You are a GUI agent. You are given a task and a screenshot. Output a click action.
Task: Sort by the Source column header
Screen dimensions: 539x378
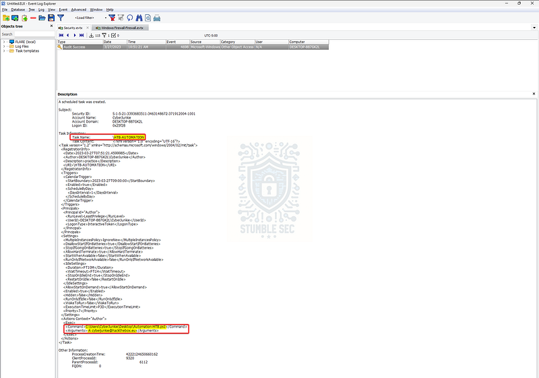point(205,42)
